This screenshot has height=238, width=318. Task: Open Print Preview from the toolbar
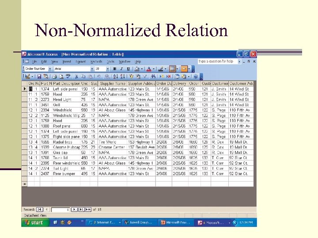61,77
